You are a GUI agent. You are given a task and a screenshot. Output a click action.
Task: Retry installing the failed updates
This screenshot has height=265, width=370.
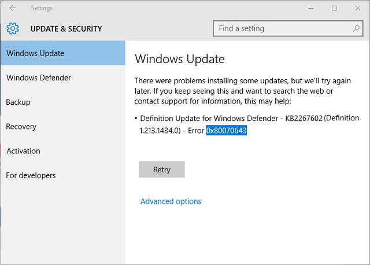[x=162, y=170]
